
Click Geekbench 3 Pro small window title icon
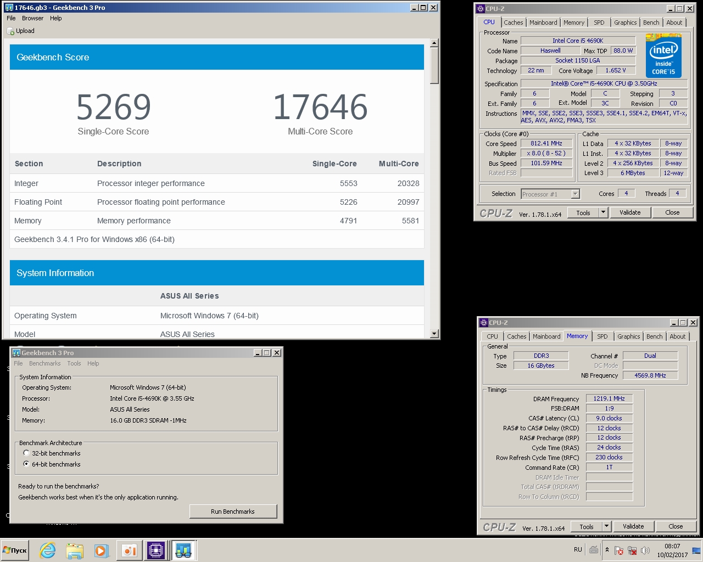(x=16, y=353)
